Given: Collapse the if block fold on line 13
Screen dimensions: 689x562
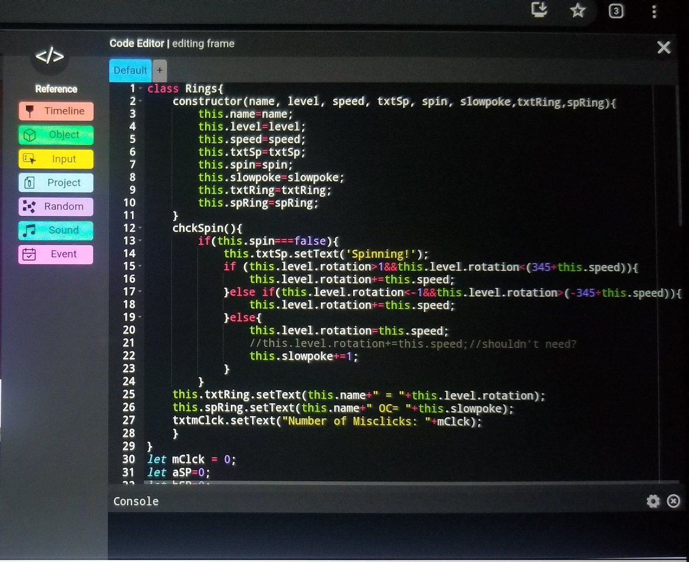Looking at the screenshot, I should coord(140,241).
